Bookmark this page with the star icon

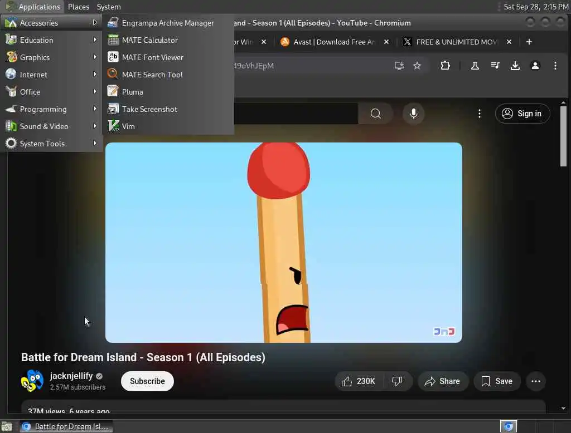[417, 66]
